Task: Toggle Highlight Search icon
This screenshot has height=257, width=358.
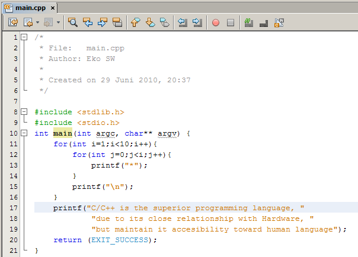Action: 117,23
